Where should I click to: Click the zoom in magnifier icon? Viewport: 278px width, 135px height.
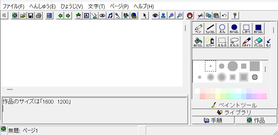[171, 16]
